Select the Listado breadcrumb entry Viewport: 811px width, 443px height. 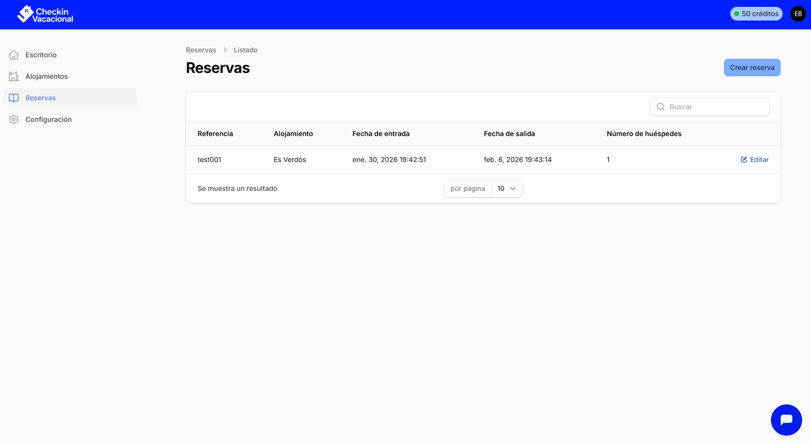[x=245, y=49]
